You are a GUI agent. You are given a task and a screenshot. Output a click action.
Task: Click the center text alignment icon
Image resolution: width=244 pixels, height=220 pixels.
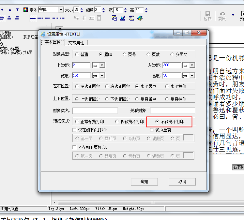[9, 18]
